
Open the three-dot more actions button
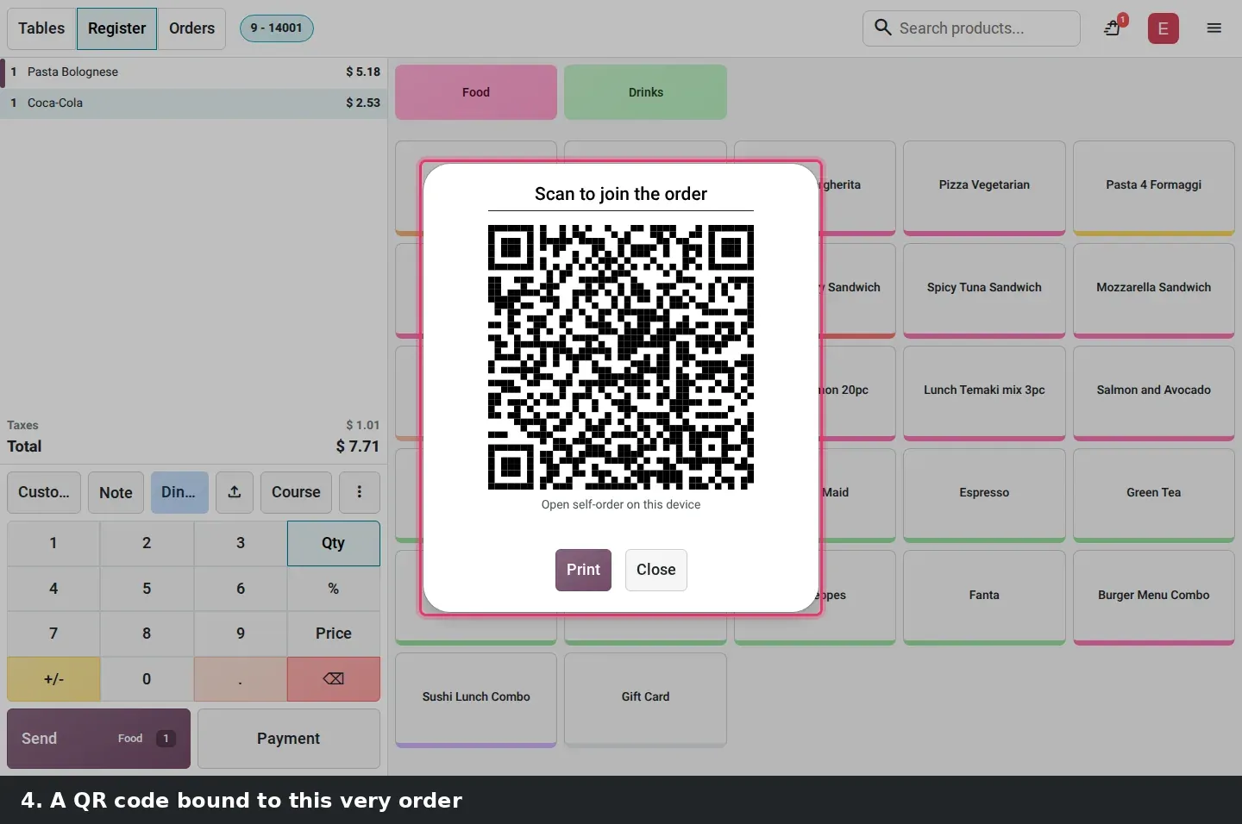pyautogui.click(x=360, y=492)
